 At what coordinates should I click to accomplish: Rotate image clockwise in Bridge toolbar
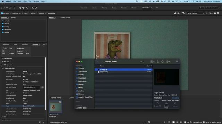(x=36, y=8)
